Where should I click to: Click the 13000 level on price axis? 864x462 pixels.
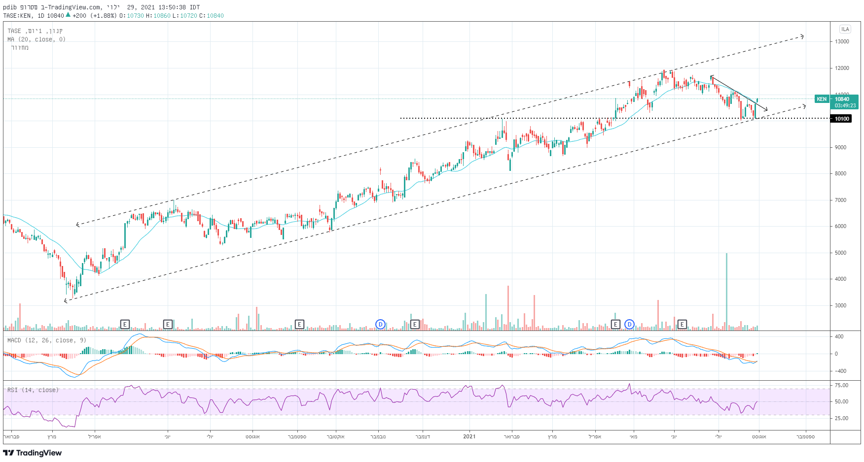[842, 42]
